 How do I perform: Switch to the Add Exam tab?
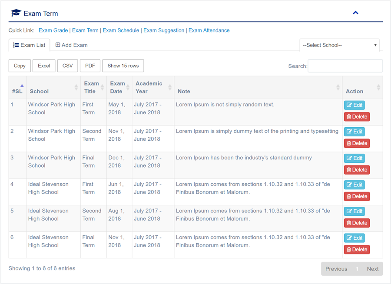tap(71, 45)
